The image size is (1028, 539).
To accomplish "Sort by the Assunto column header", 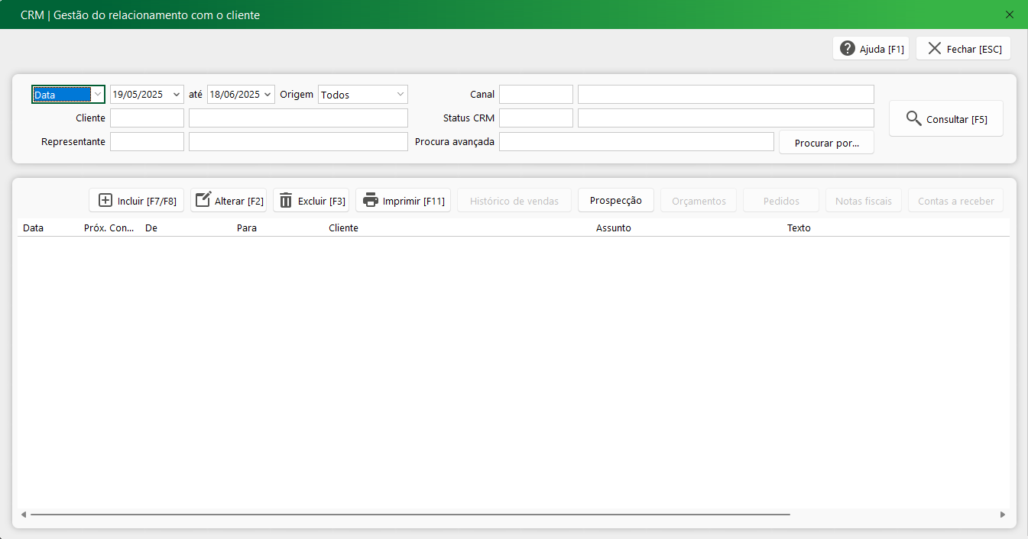I will click(613, 228).
